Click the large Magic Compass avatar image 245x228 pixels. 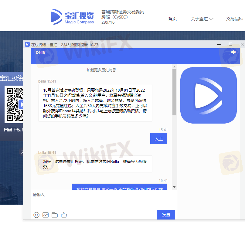[209, 95]
